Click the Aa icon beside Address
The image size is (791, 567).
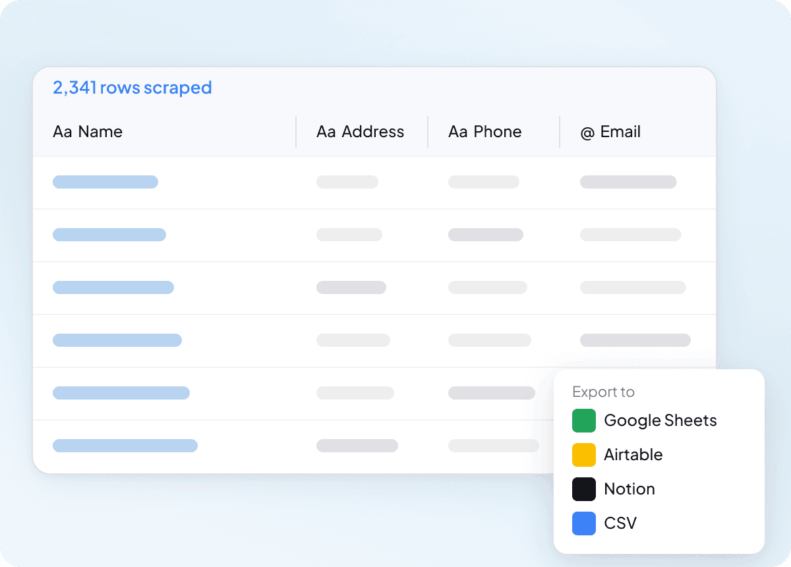coord(326,132)
